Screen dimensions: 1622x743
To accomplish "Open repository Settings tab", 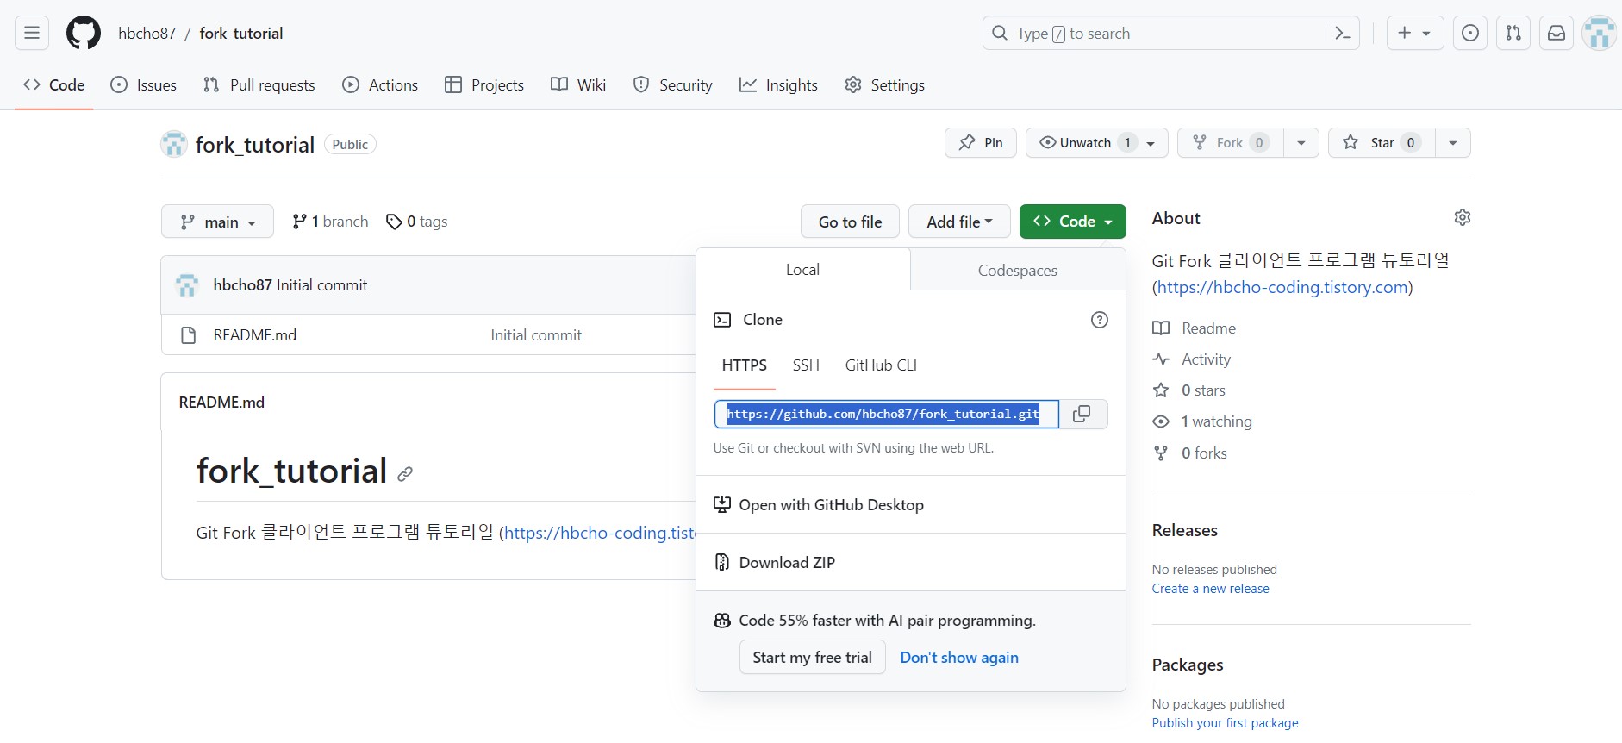I will (x=885, y=84).
